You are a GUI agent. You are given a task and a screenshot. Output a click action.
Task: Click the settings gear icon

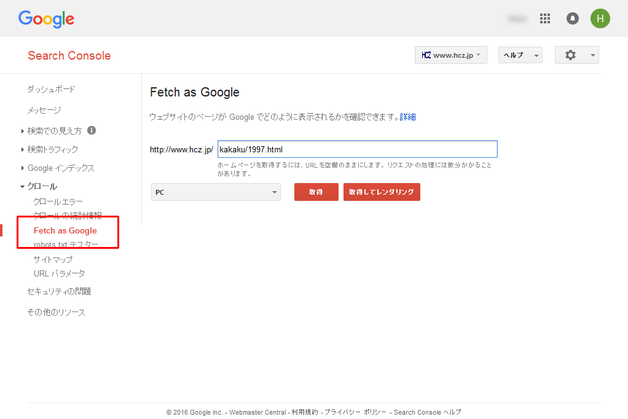coord(570,55)
